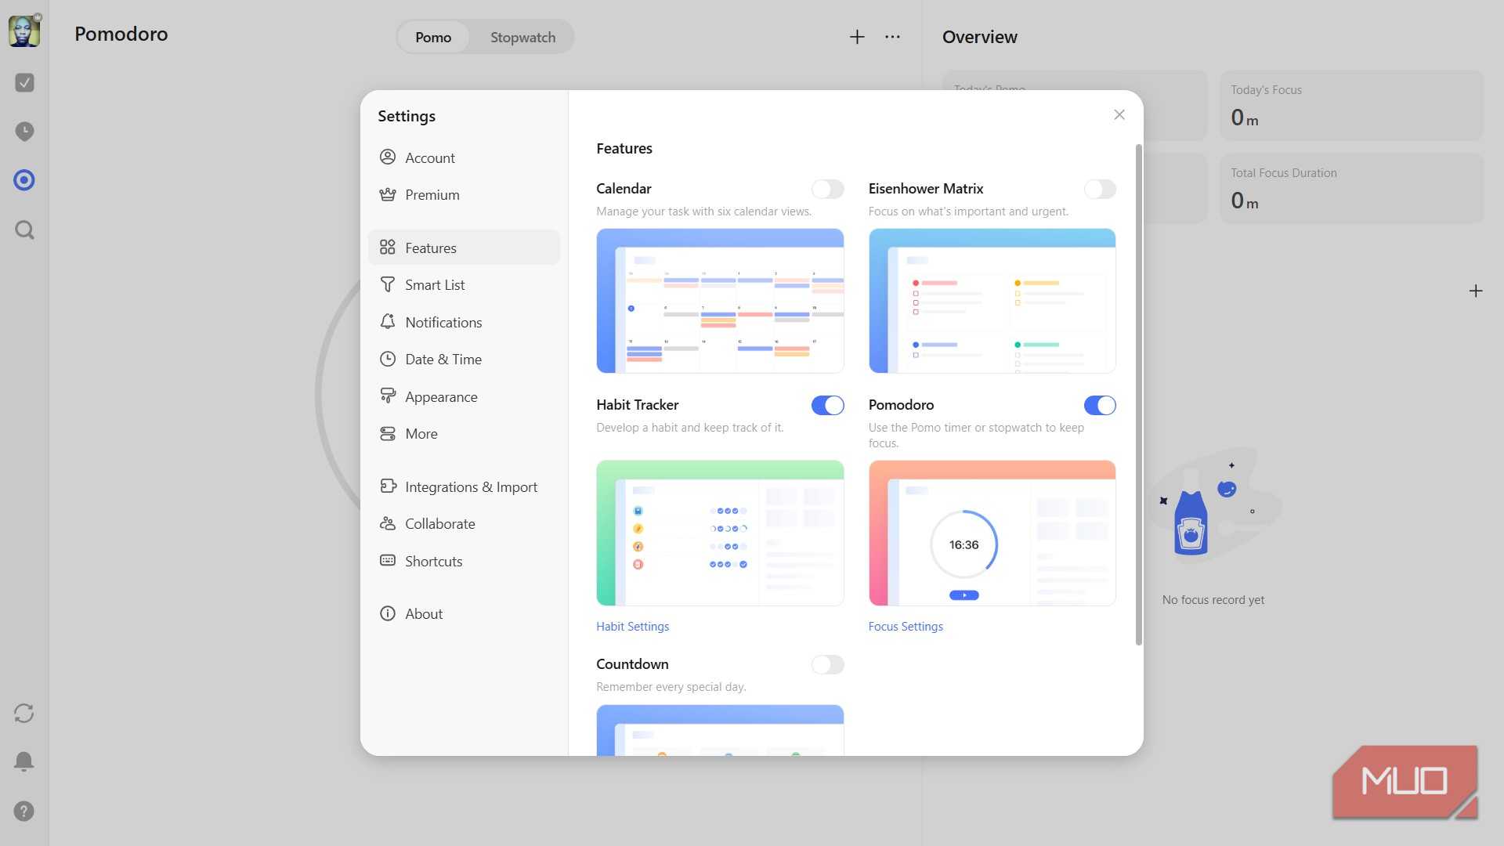Toggle the Calendar feature switch

click(x=827, y=189)
